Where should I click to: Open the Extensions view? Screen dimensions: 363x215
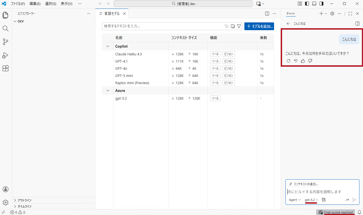pos(5,68)
